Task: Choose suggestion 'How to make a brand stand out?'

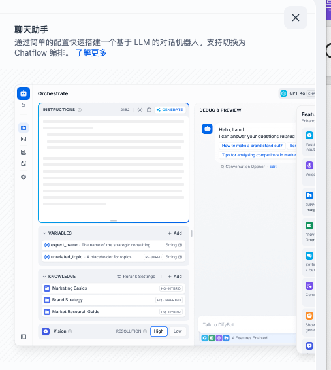Action: [252, 146]
